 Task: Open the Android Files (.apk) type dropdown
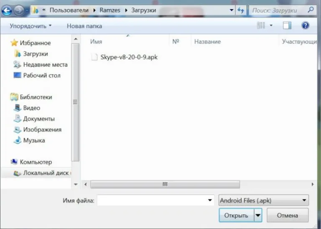point(264,200)
